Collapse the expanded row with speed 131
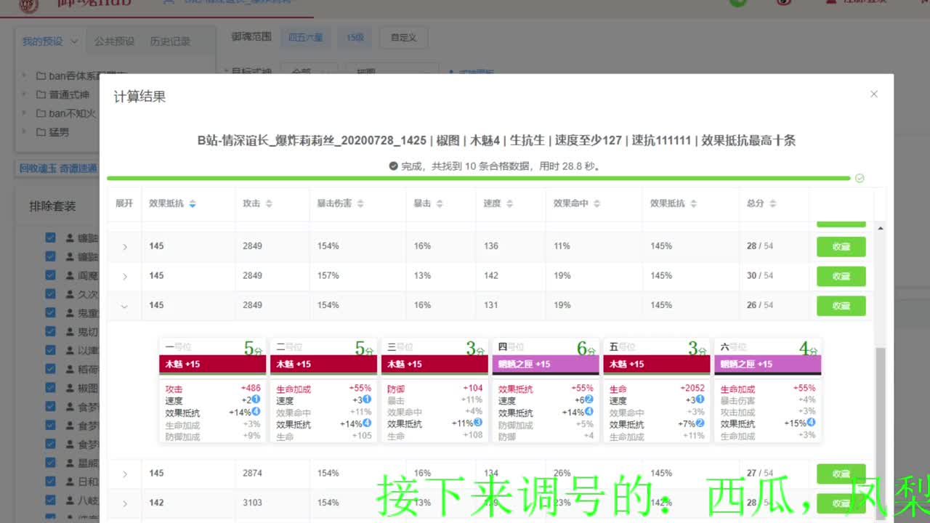 click(124, 307)
